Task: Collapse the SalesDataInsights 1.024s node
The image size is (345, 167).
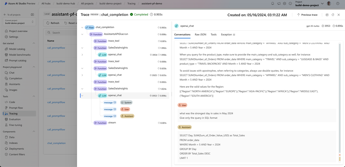Action: tap(82, 88)
